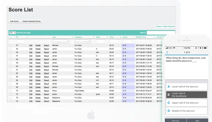The height and width of the screenshot is (122, 212).
Task: Click the 3 / 3 score cell
Action: coord(124,91)
